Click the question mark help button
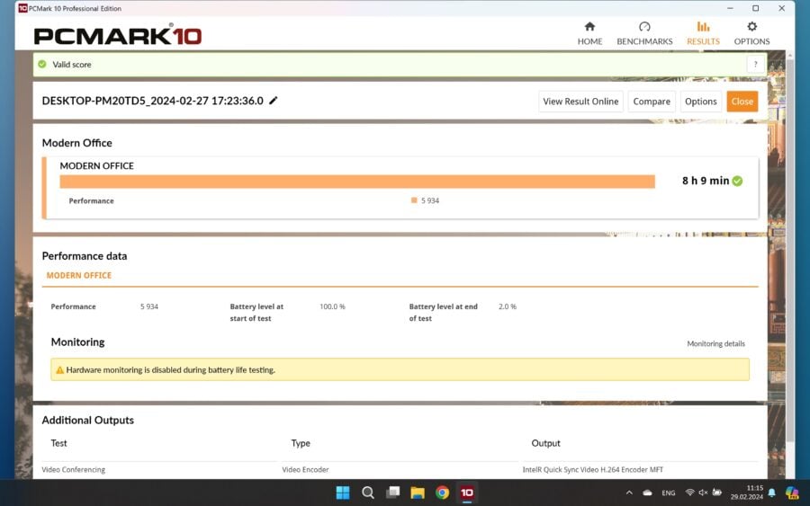Screen dimensions: 810x506 coord(755,65)
